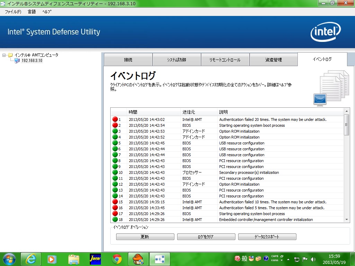Select 'Authentication failed 20 times' description
This screenshot has height=266, width=355.
pyautogui.click(x=273, y=119)
